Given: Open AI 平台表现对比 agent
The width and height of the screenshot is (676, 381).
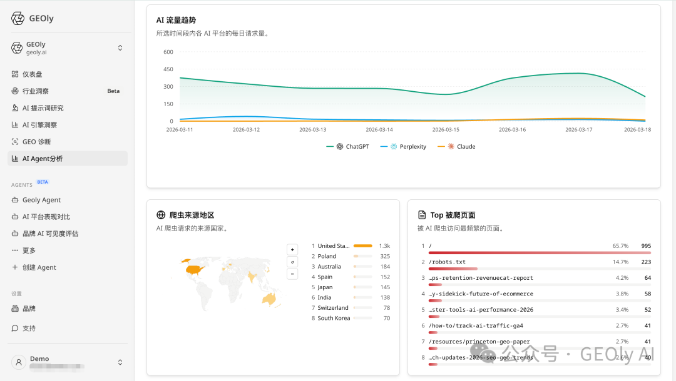Looking at the screenshot, I should [68, 217].
